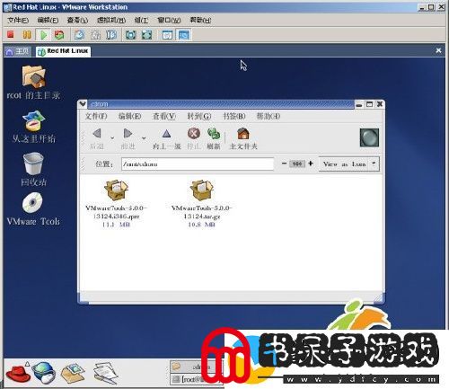Enter full screen mode via toolbar icon

pos(131,35)
